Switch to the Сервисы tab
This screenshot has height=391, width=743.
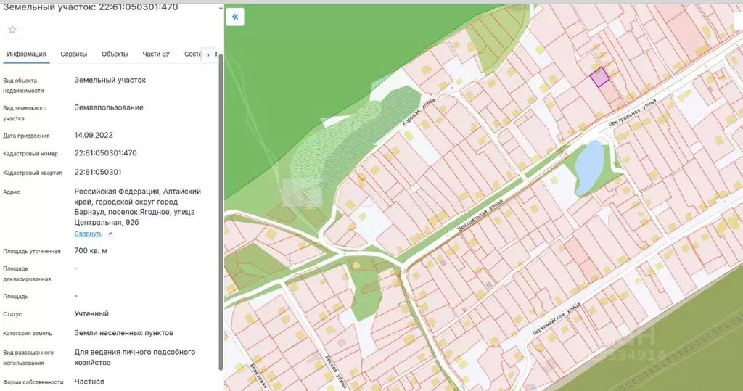tap(74, 54)
